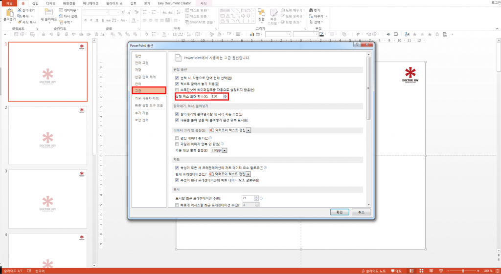Image resolution: width=501 pixels, height=274 pixels.
Task: Enable '파일의 이미지 압축 안 함' checkbox
Action: click(177, 144)
